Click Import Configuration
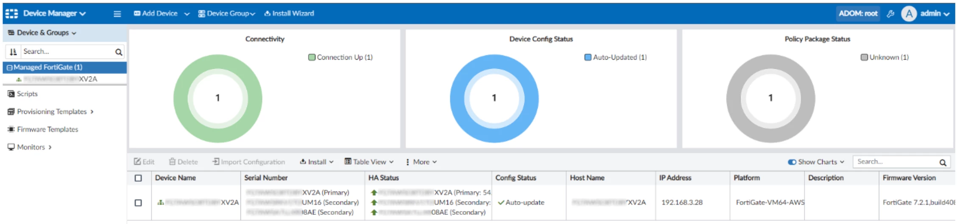This screenshot has height=224, width=960. 249,162
